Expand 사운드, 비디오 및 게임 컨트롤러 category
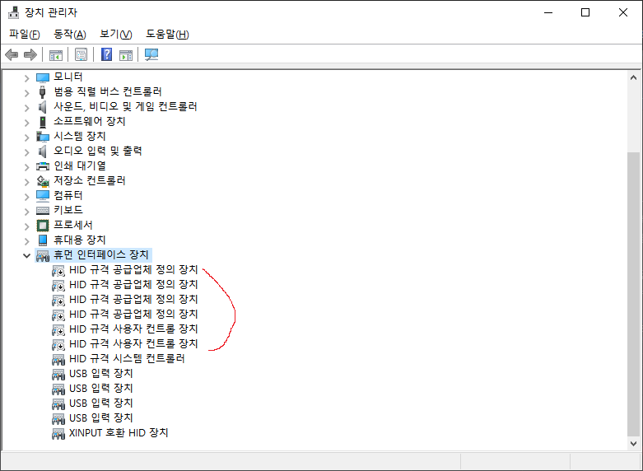Viewport: 643px width, 471px height. [26, 108]
